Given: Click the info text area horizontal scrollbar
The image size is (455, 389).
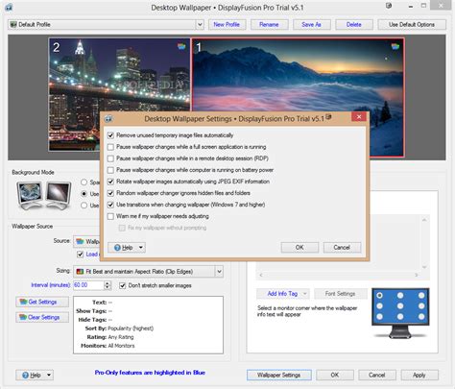Looking at the screenshot, I should [x=339, y=275].
